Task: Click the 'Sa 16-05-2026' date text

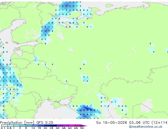Action: click(x=112, y=123)
